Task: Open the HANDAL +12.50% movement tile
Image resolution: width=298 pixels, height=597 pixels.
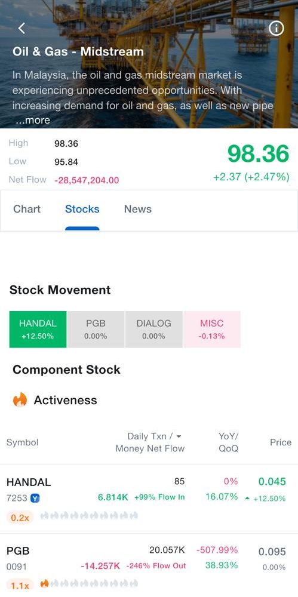Action: [38, 330]
